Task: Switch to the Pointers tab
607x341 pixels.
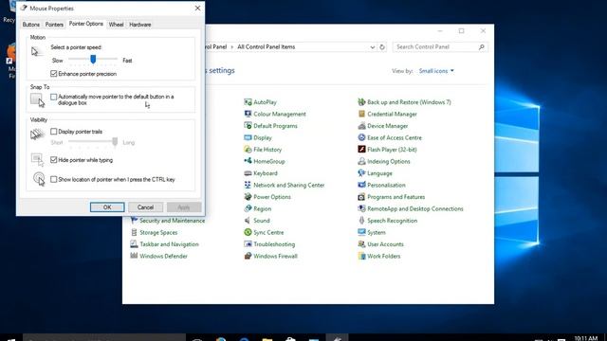Action: [54, 25]
